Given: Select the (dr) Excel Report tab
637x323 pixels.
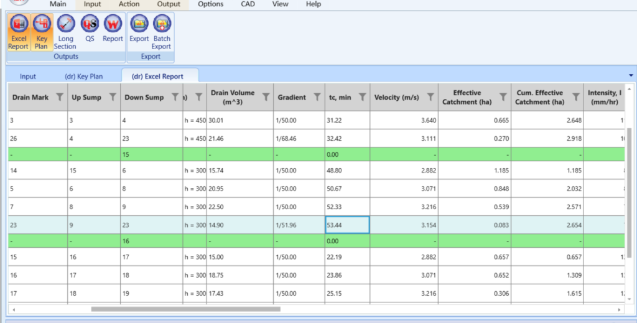Looking at the screenshot, I should 160,76.
